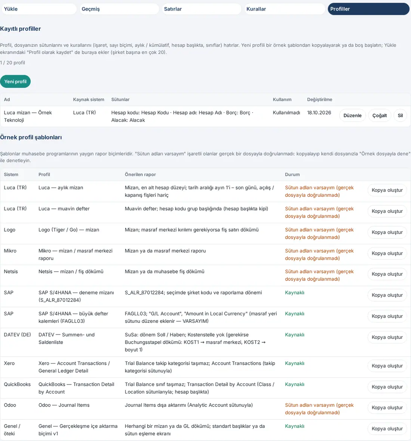
Task: Copy the Genel — Gerçekleşme içe aktarma template
Action: 387,429
